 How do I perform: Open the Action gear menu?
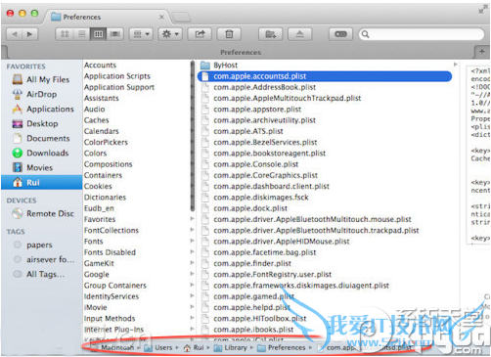(170, 34)
